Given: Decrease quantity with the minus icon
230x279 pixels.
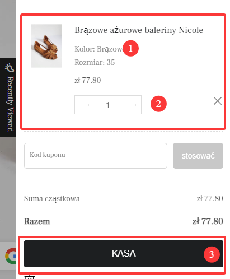Looking at the screenshot, I should (x=85, y=105).
